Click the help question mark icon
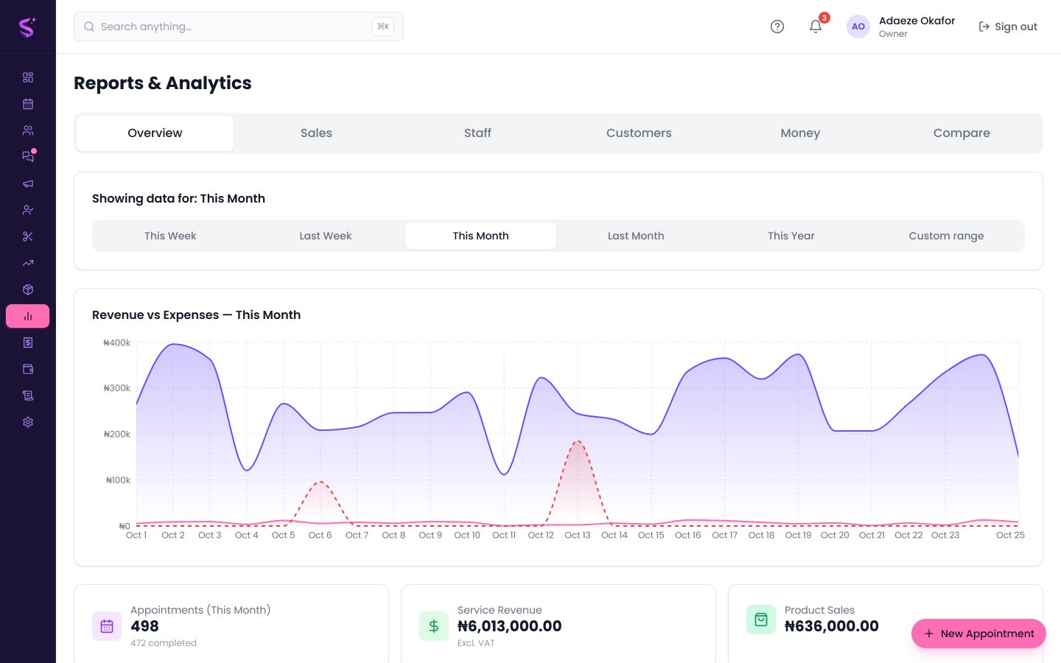The image size is (1061, 663). (x=777, y=27)
